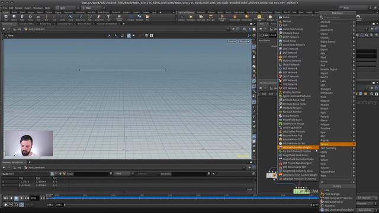Select the Font shelf tool

108,17
